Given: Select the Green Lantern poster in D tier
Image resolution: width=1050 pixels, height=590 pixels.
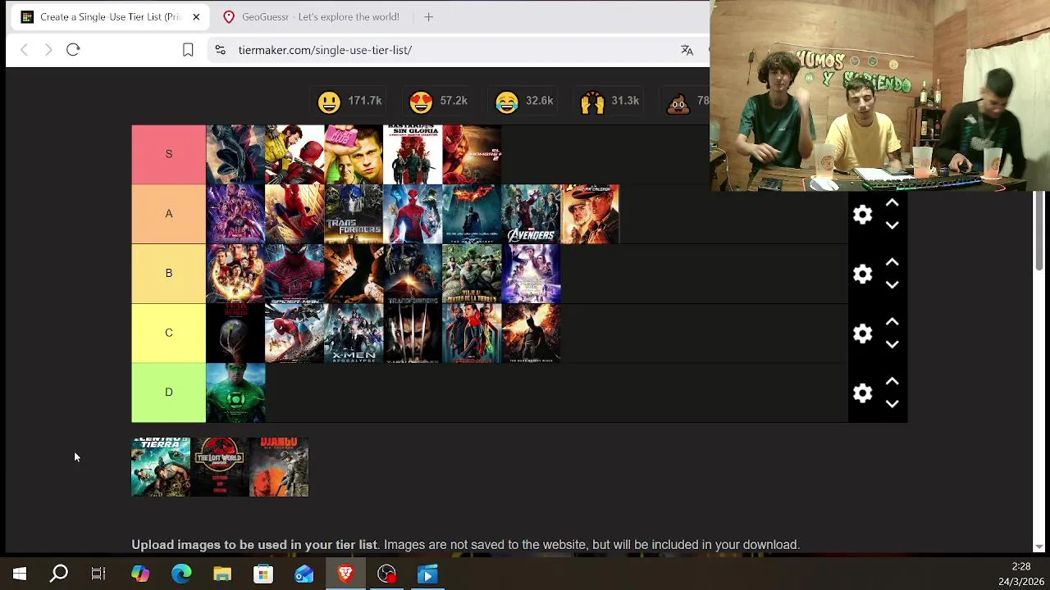Looking at the screenshot, I should point(235,393).
